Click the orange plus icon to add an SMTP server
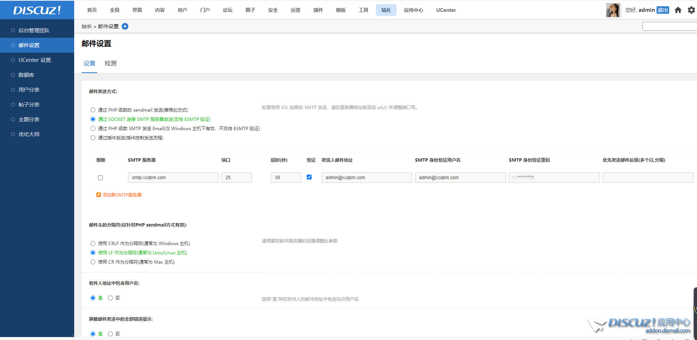Viewport: 697px width, 340px height. [x=99, y=195]
